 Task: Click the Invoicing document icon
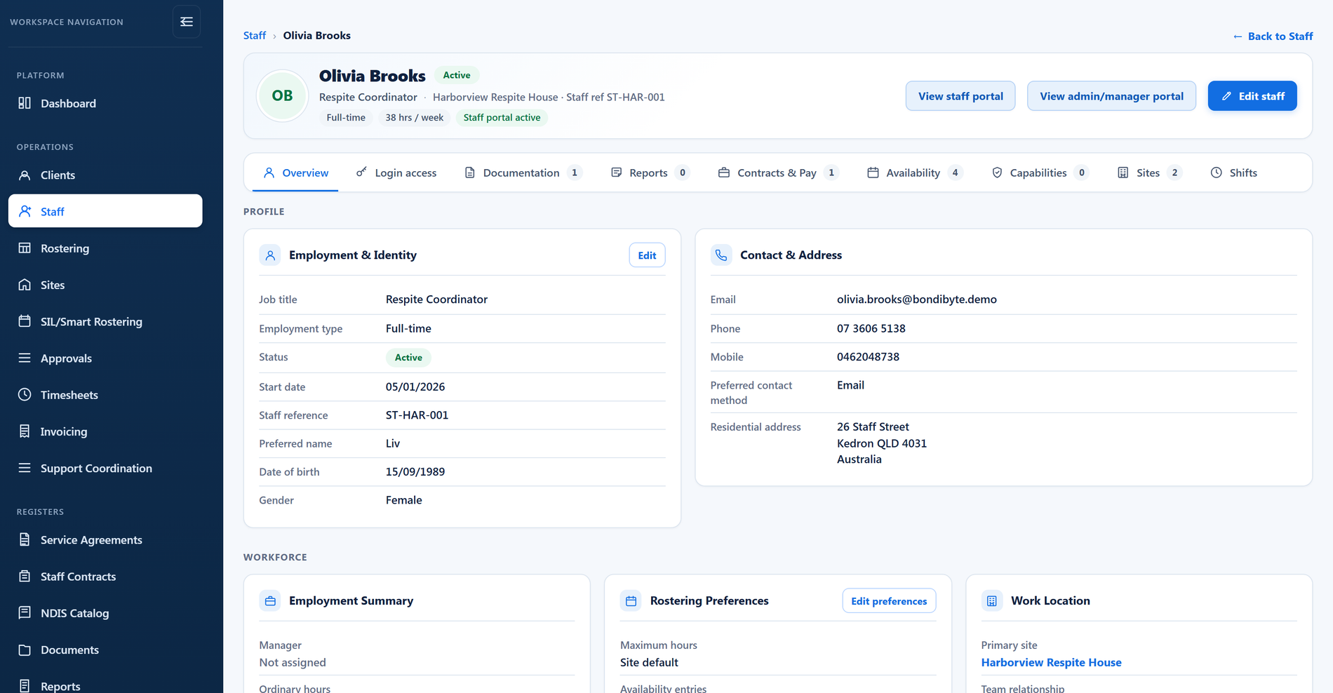coord(25,431)
